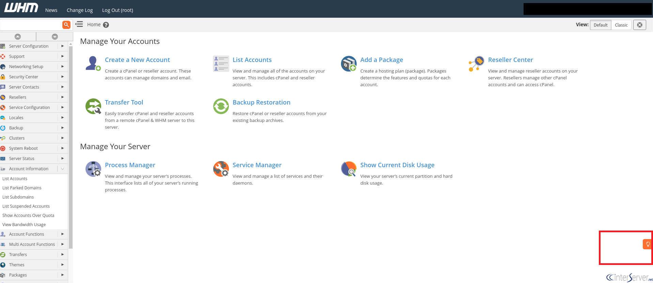Click the List Accounts icon
Image resolution: width=653 pixels, height=283 pixels.
tap(221, 64)
